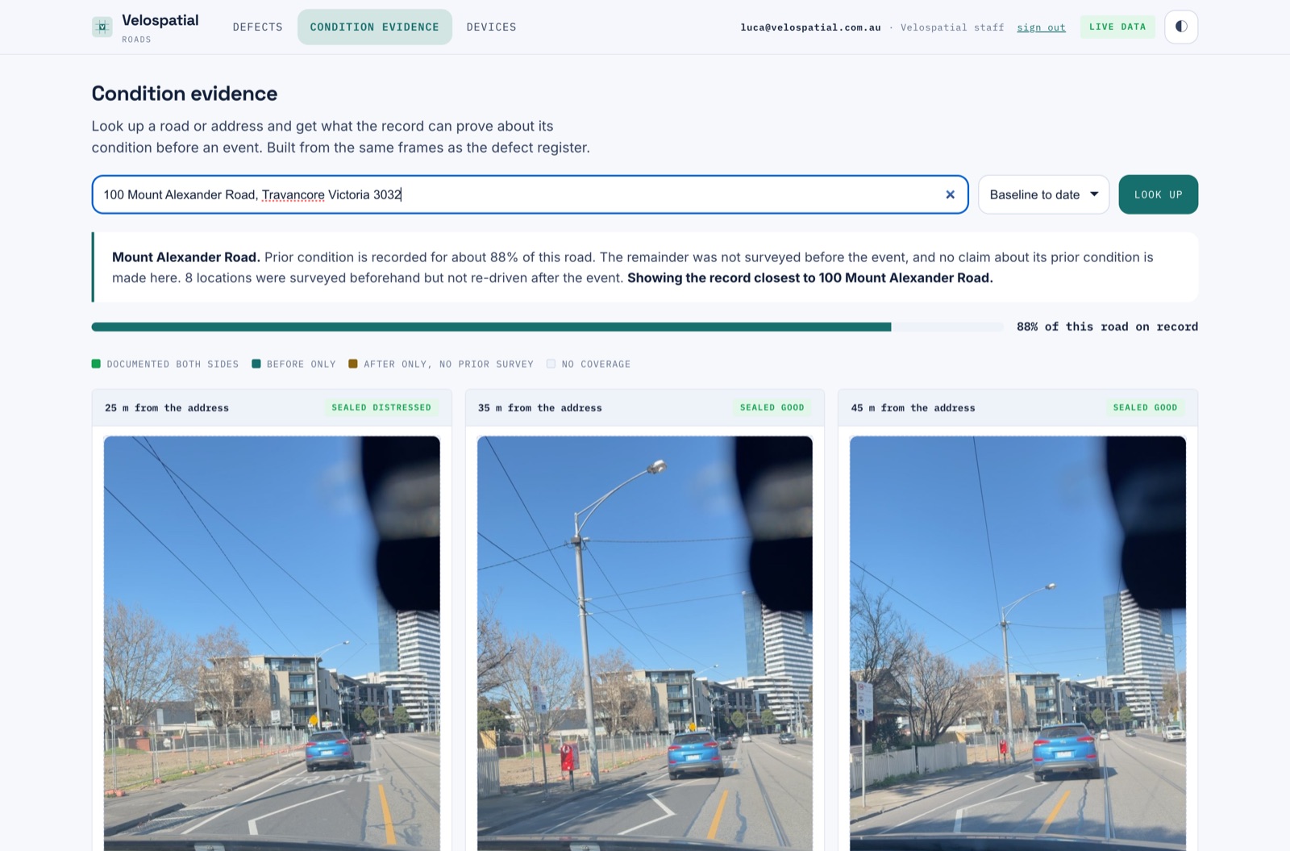Follow the sign out link
The width and height of the screenshot is (1290, 851).
click(x=1041, y=27)
